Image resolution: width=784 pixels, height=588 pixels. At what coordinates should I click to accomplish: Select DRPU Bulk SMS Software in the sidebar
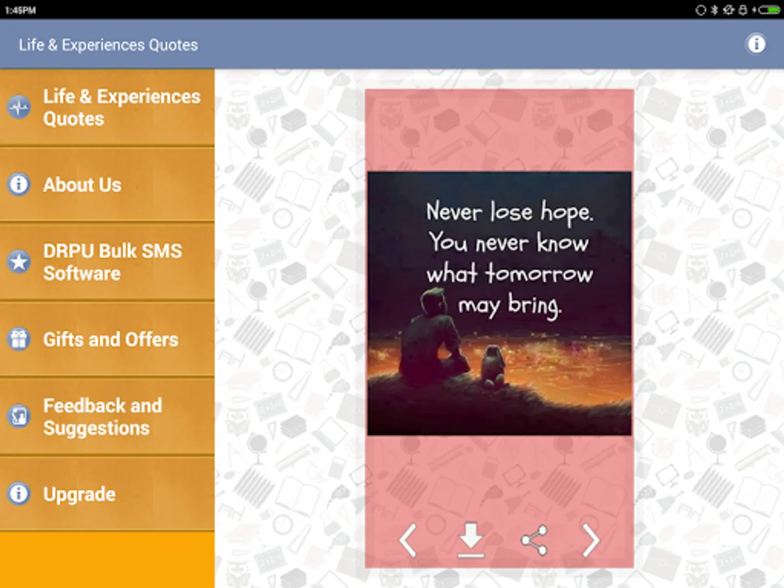107,262
